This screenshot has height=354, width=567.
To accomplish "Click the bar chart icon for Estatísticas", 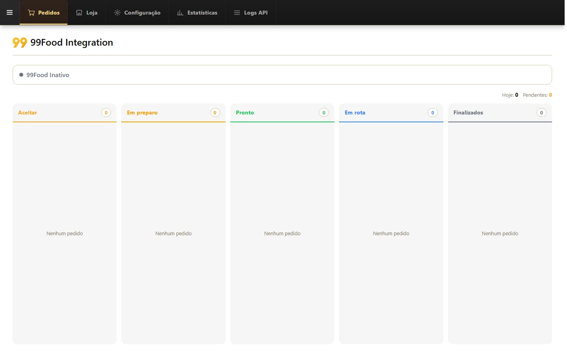I will (180, 13).
